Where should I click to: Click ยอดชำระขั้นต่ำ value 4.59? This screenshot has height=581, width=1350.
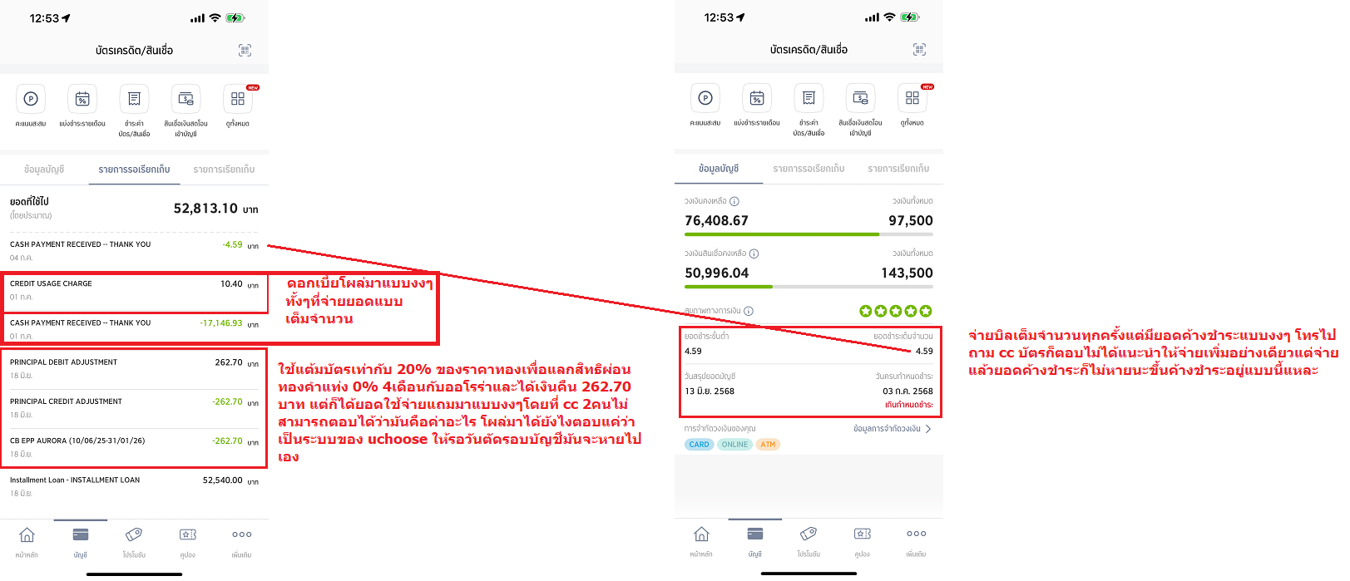pyautogui.click(x=693, y=351)
